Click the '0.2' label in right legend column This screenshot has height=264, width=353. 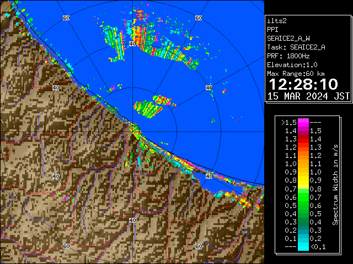pos(315,239)
